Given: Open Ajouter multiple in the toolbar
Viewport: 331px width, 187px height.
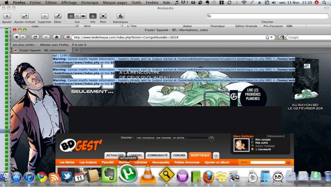Looking at the screenshot, I should coord(25,16).
